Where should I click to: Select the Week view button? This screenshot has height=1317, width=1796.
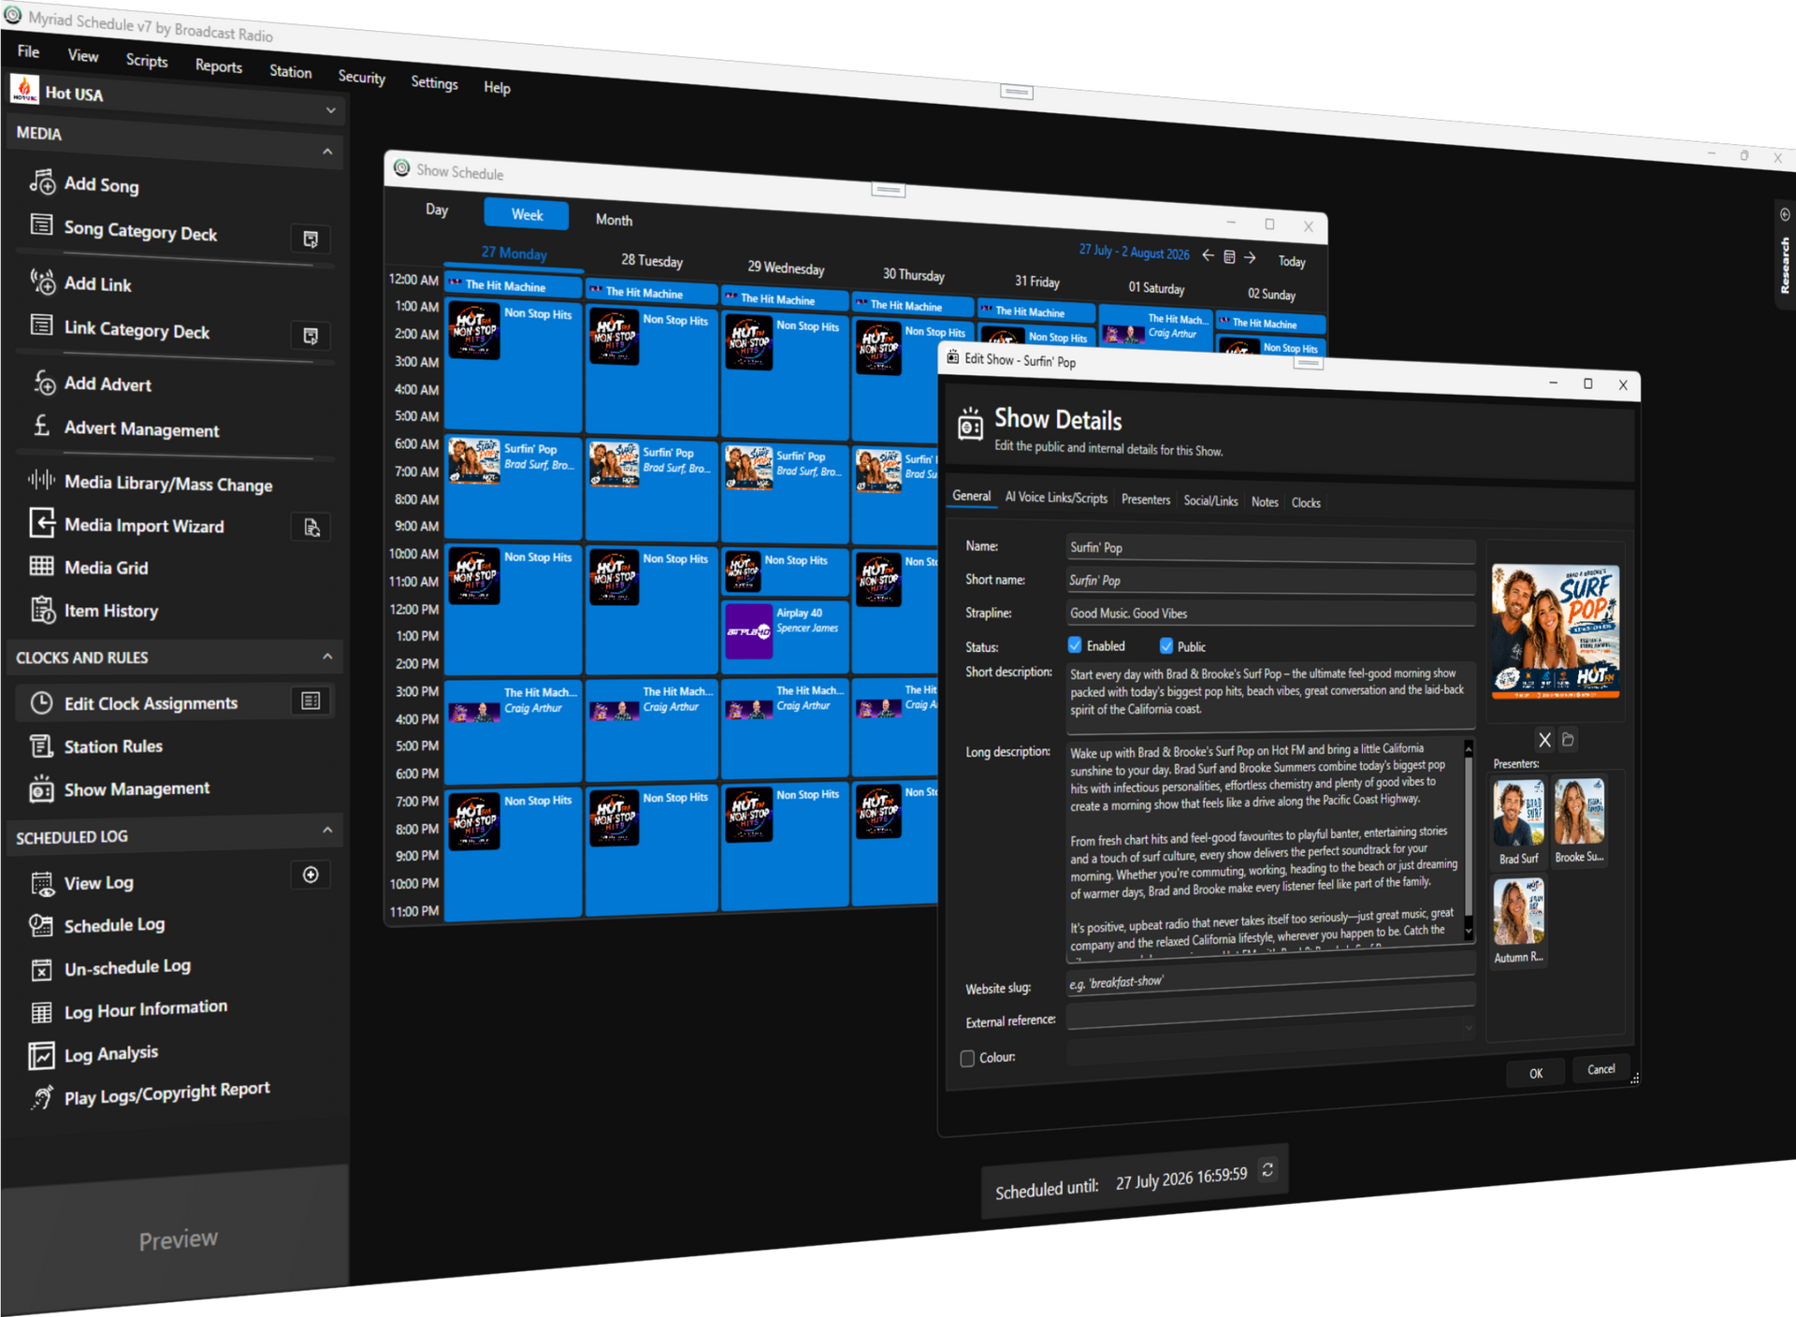(527, 215)
